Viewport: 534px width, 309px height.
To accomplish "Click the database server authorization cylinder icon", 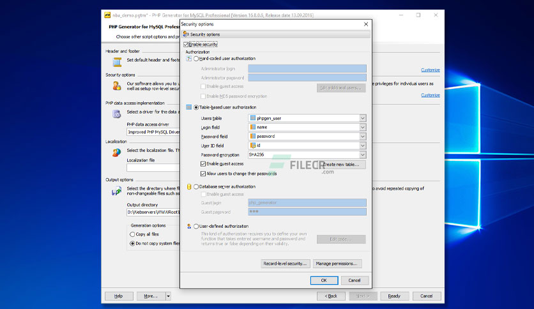I will tap(189, 186).
